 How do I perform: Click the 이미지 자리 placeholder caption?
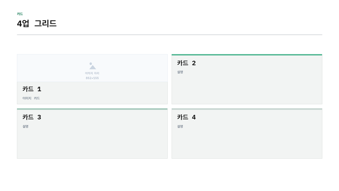(92, 73)
